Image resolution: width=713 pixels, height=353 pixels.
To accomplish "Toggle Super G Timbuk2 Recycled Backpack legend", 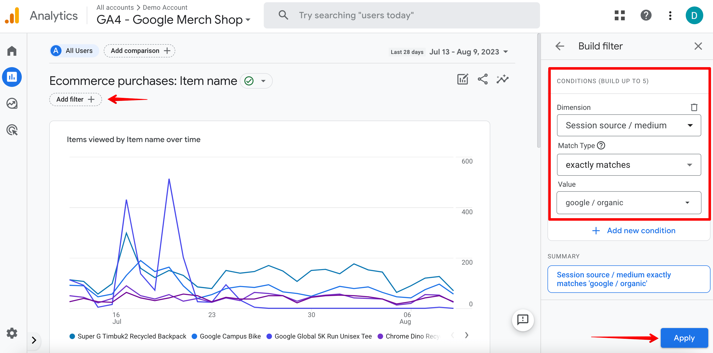I will coord(128,336).
